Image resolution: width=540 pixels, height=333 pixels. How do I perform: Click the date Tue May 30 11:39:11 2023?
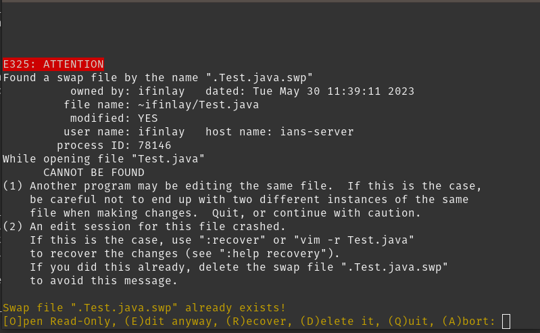point(333,91)
